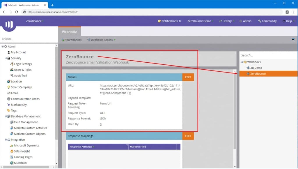The width and height of the screenshot is (298, 169).
Task: Select the Login Settings key icon
Action: click(12, 64)
